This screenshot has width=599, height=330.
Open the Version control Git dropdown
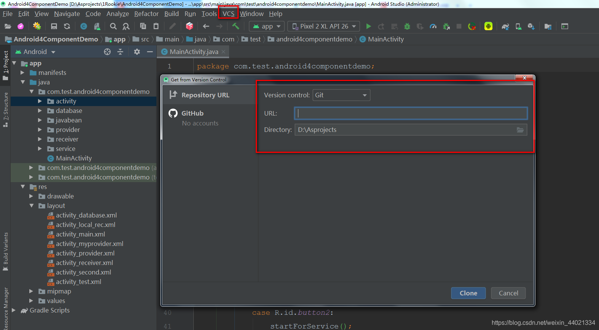[x=341, y=95]
